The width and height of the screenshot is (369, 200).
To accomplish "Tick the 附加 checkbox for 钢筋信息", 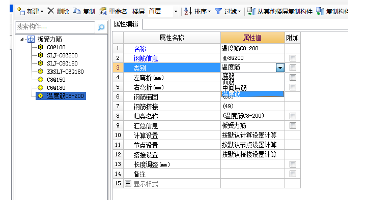I will [x=293, y=58].
